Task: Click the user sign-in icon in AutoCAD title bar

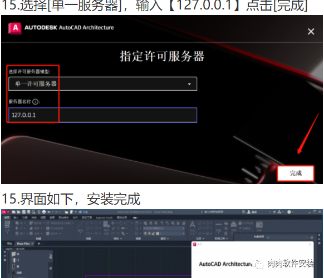Action: click(x=249, y=212)
